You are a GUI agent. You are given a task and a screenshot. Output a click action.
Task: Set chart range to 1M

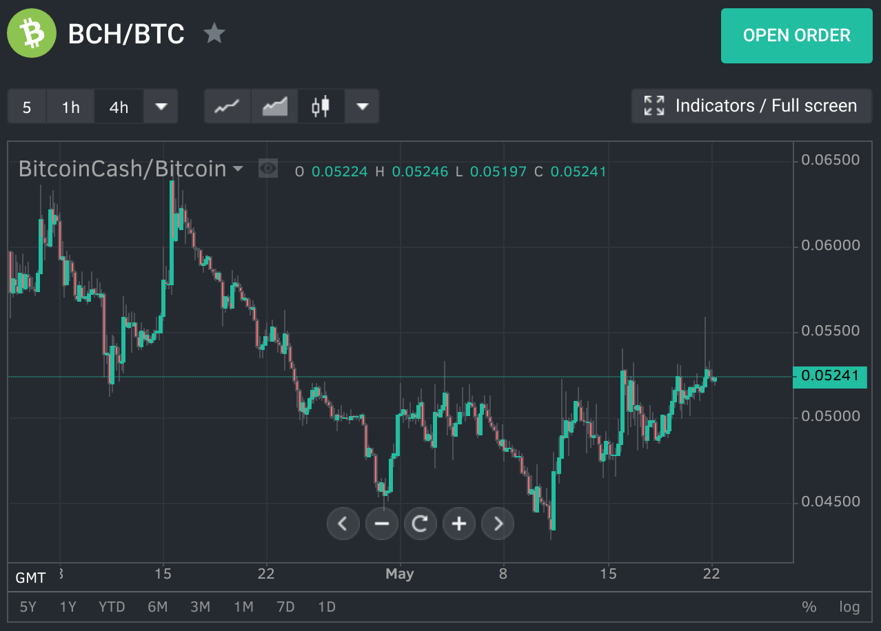pos(243,607)
